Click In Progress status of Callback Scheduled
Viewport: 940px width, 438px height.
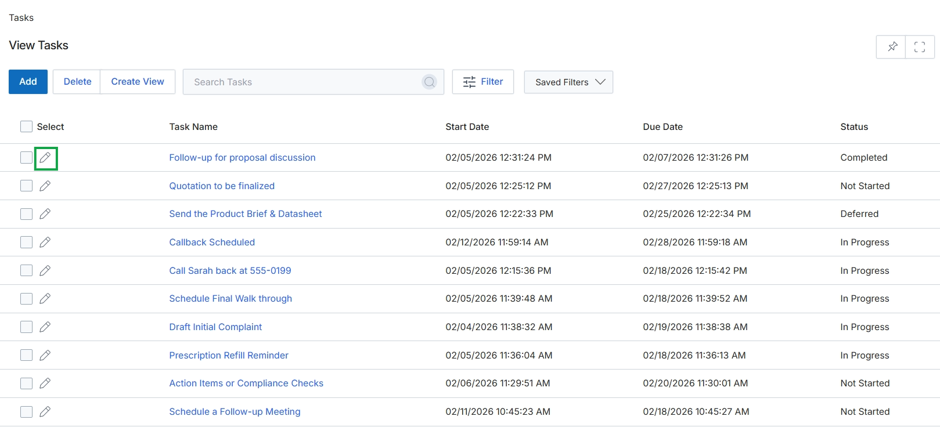point(865,242)
